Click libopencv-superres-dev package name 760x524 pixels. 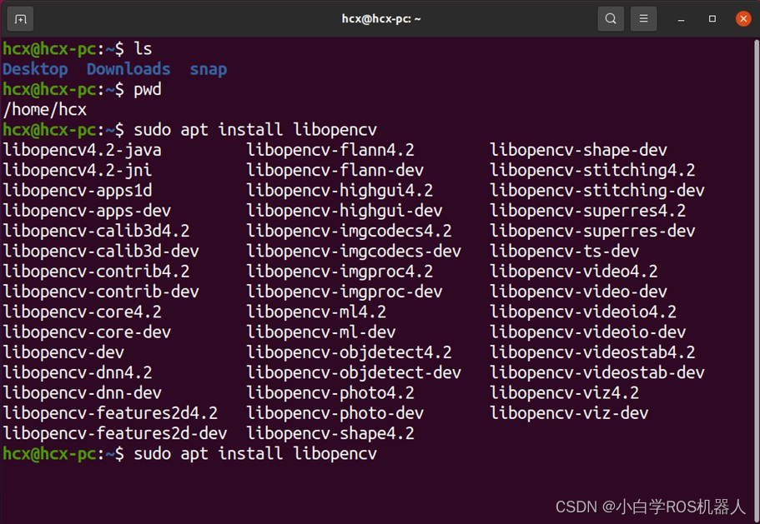click(592, 232)
